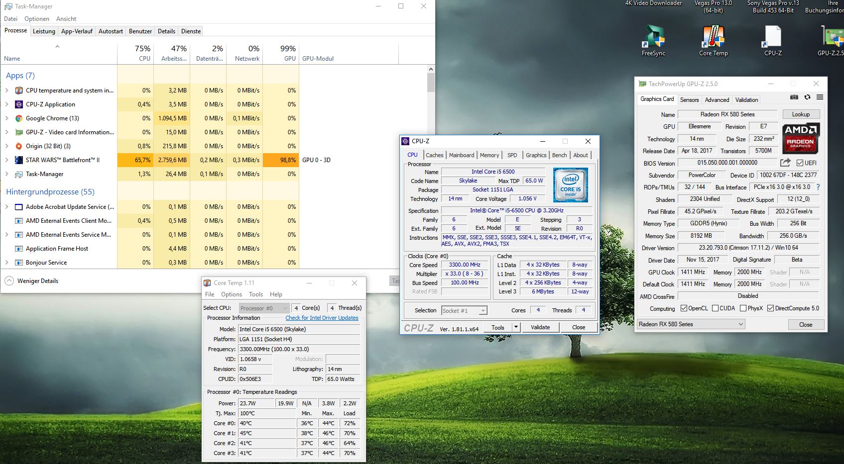This screenshot has width=844, height=464.
Task: Click the GPU-Z process icon in Task-Manager
Action: click(x=19, y=132)
